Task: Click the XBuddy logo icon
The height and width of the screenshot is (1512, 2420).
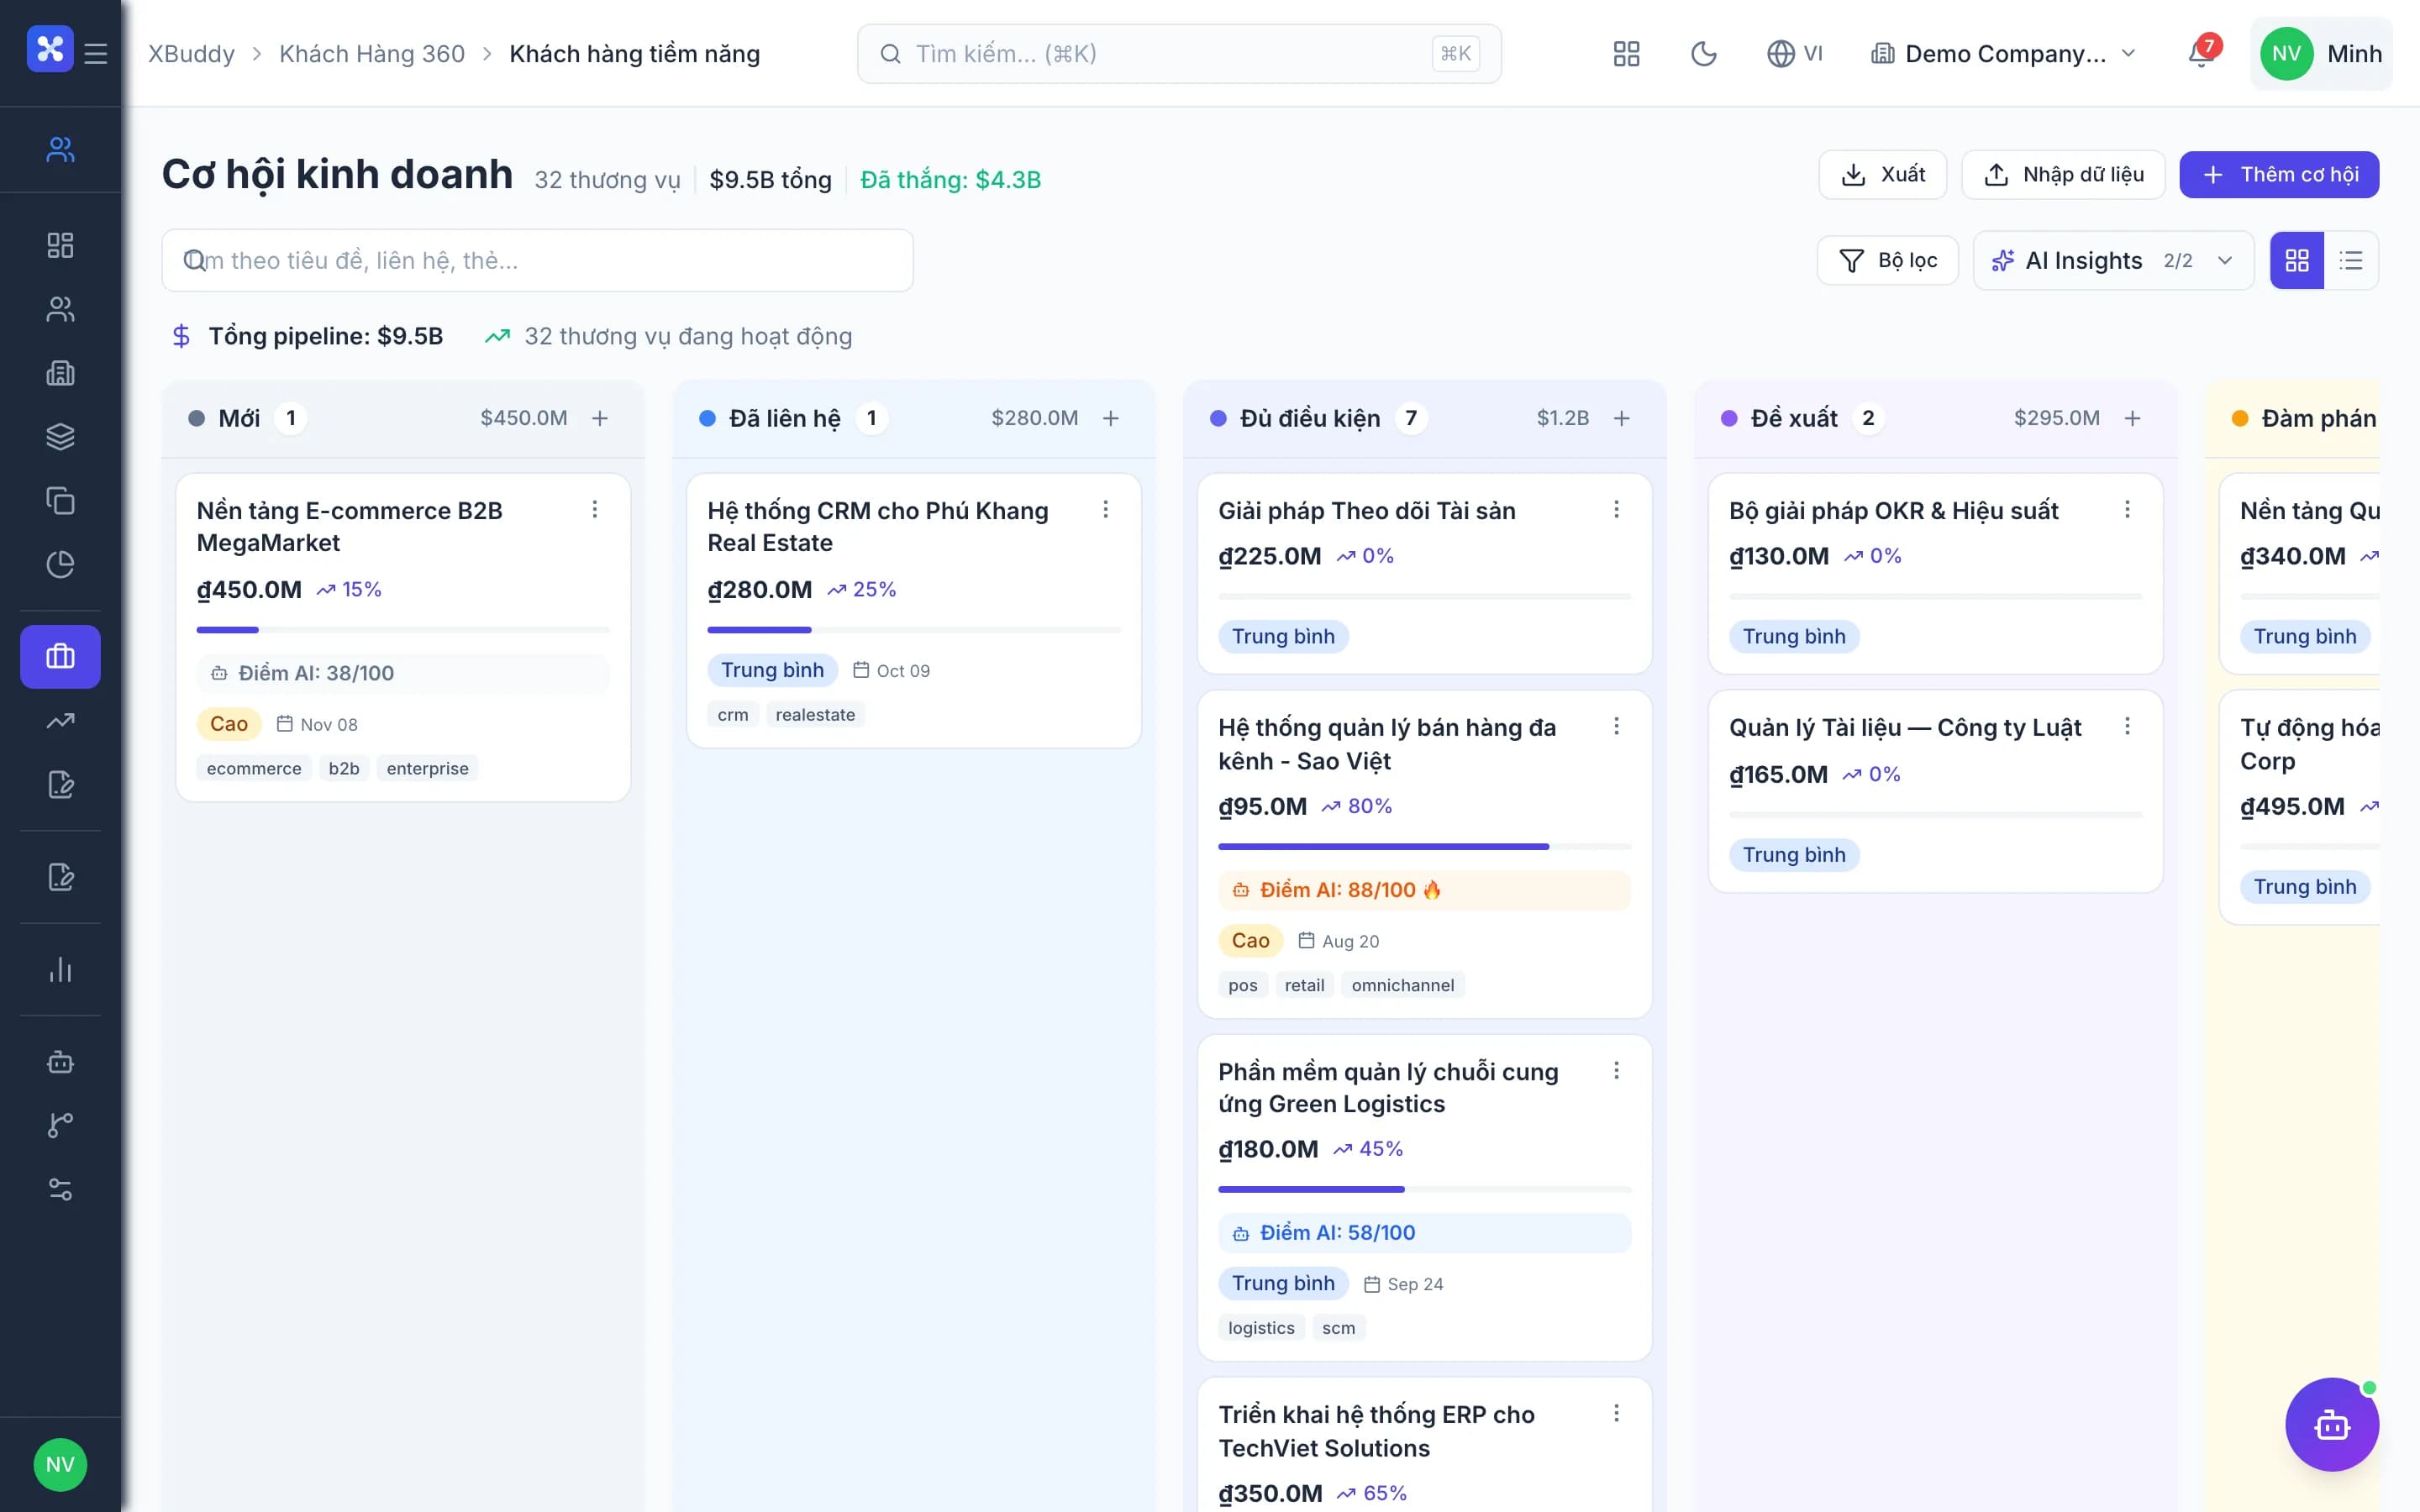Action: (50, 49)
